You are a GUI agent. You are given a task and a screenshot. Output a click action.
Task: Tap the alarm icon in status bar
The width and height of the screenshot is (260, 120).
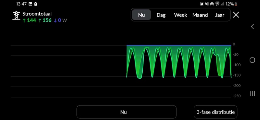click(202, 4)
